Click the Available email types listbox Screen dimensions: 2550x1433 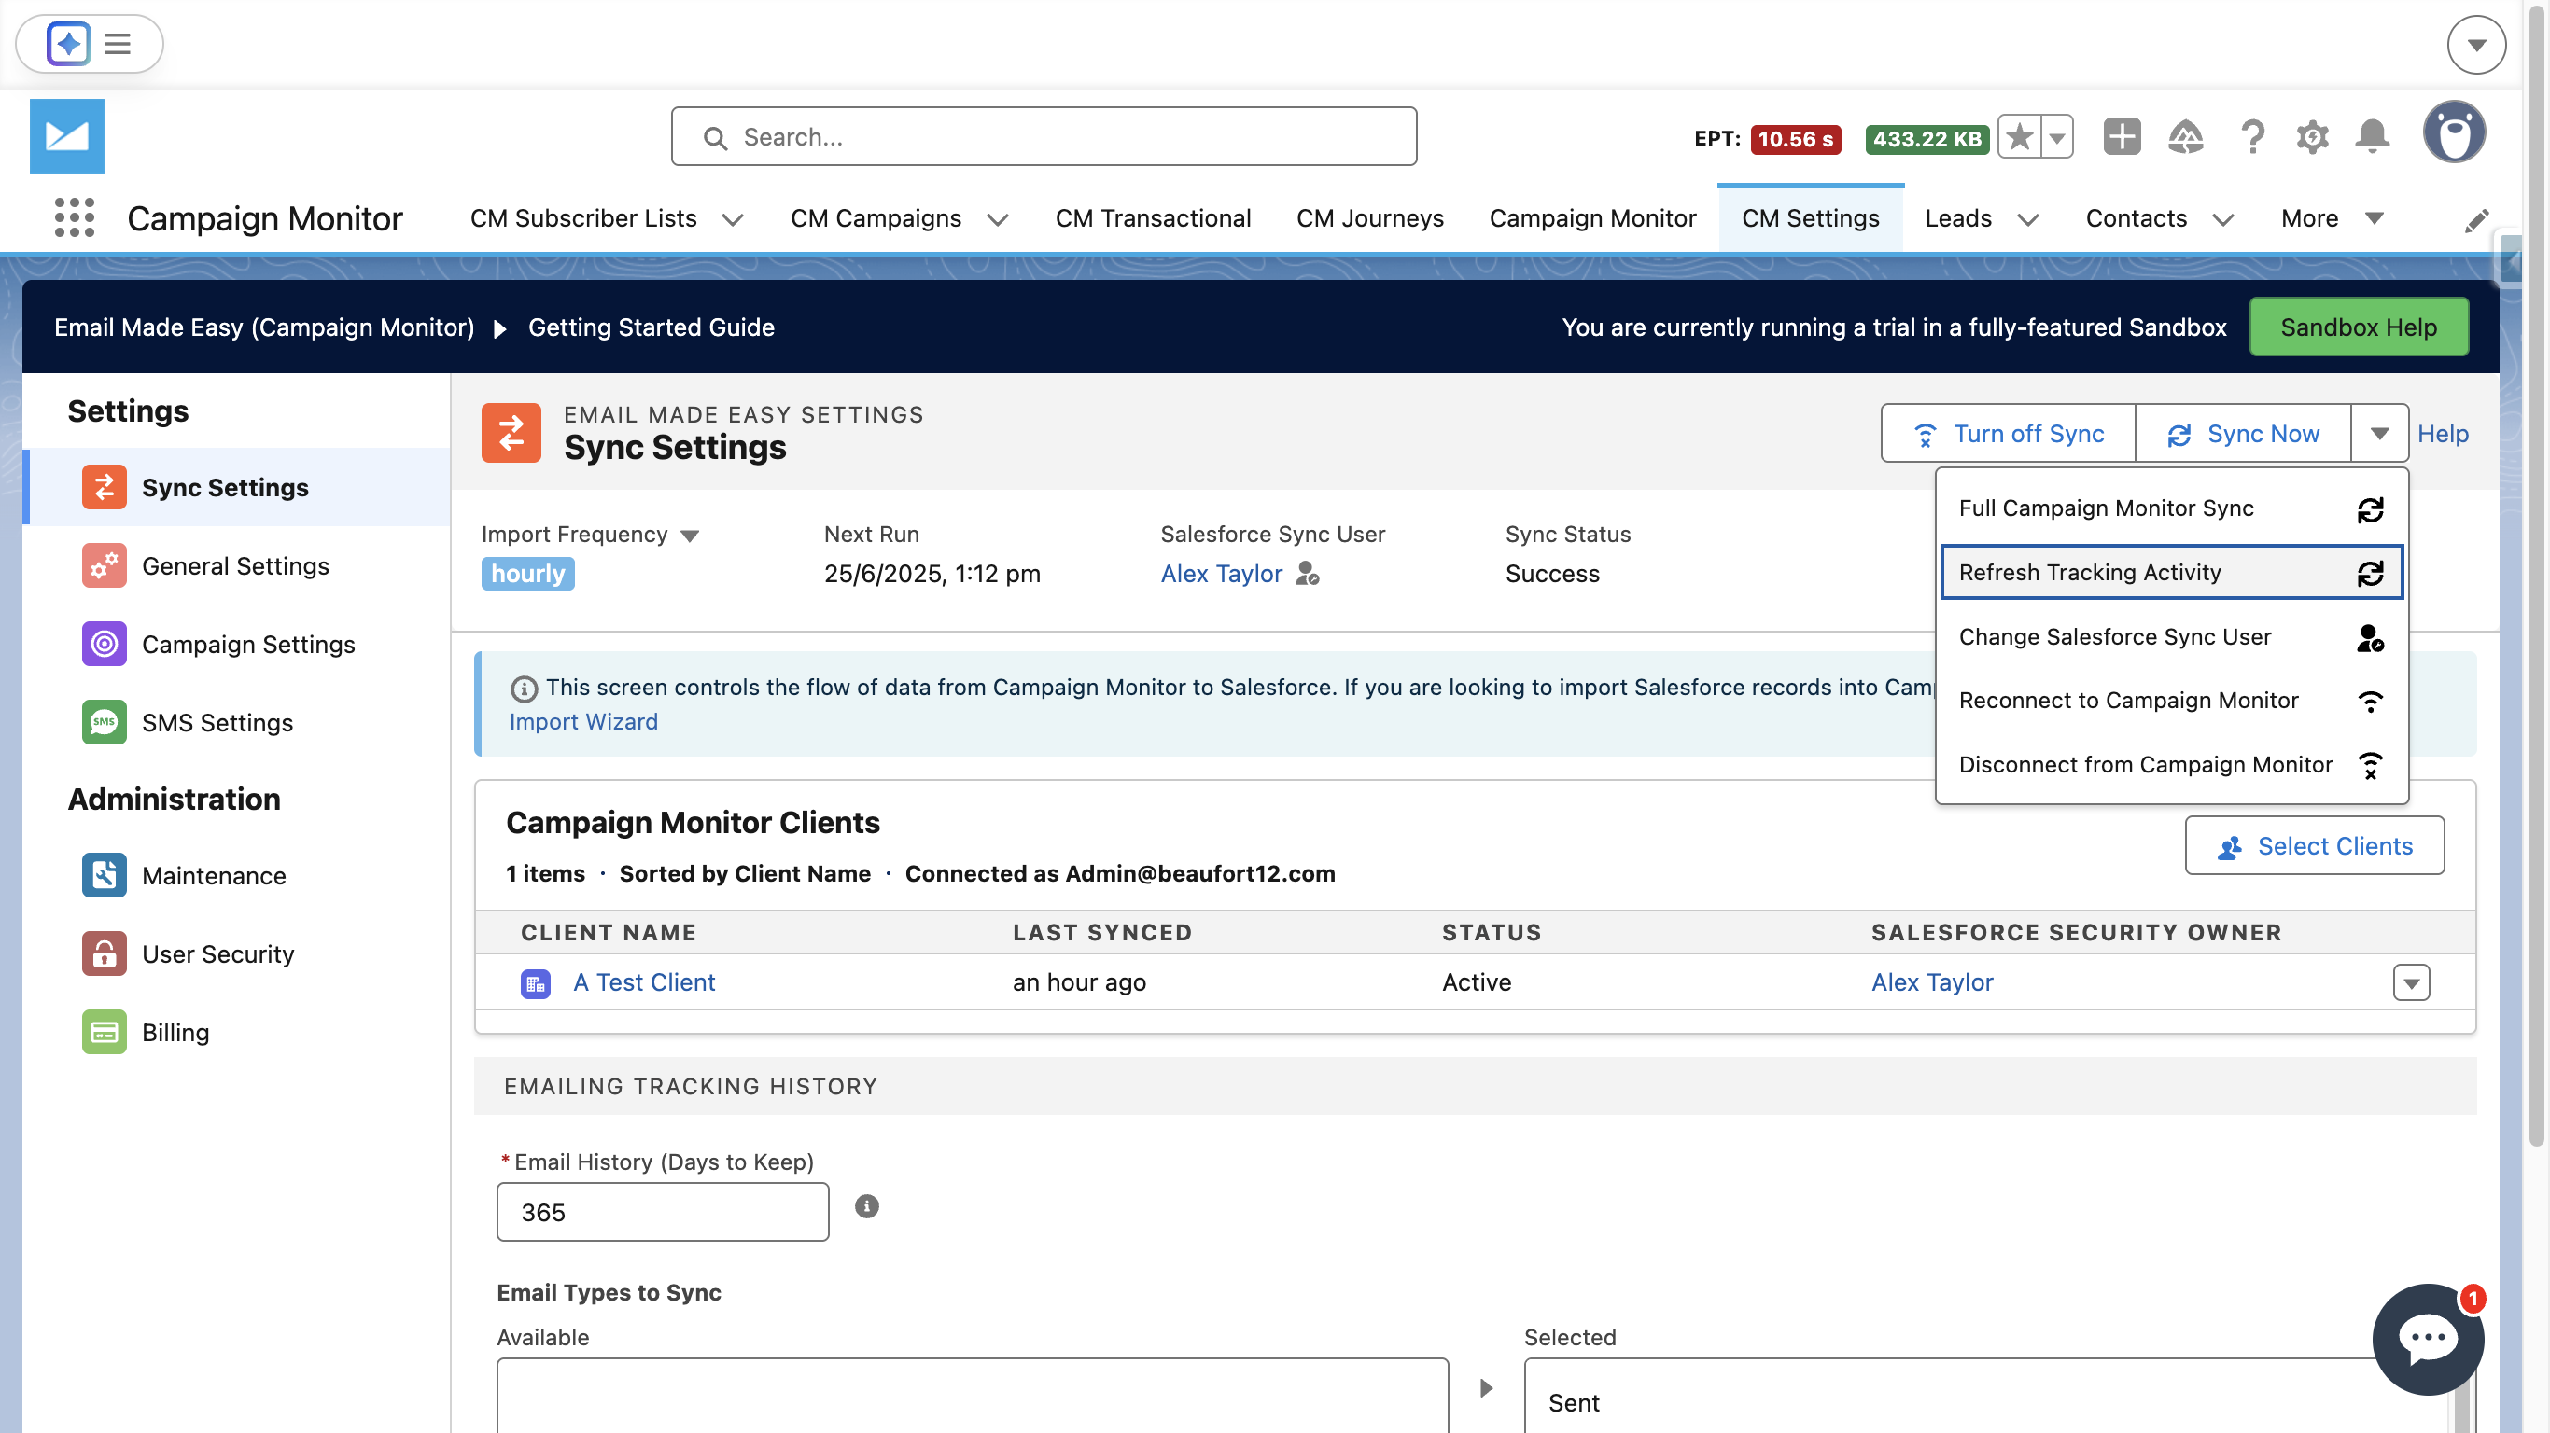tap(972, 1396)
